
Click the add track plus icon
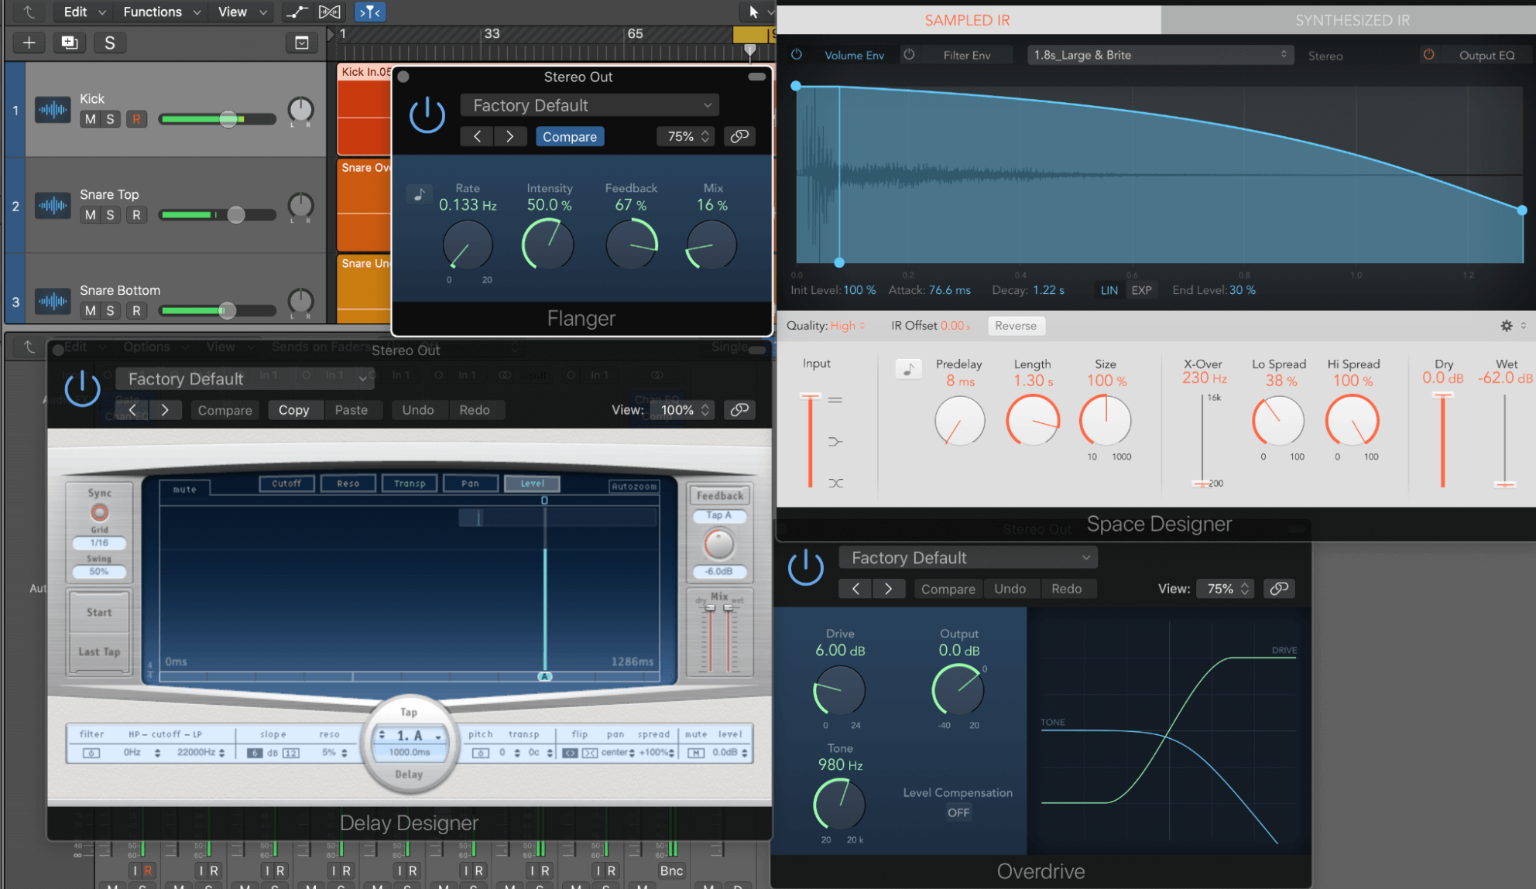coord(29,43)
